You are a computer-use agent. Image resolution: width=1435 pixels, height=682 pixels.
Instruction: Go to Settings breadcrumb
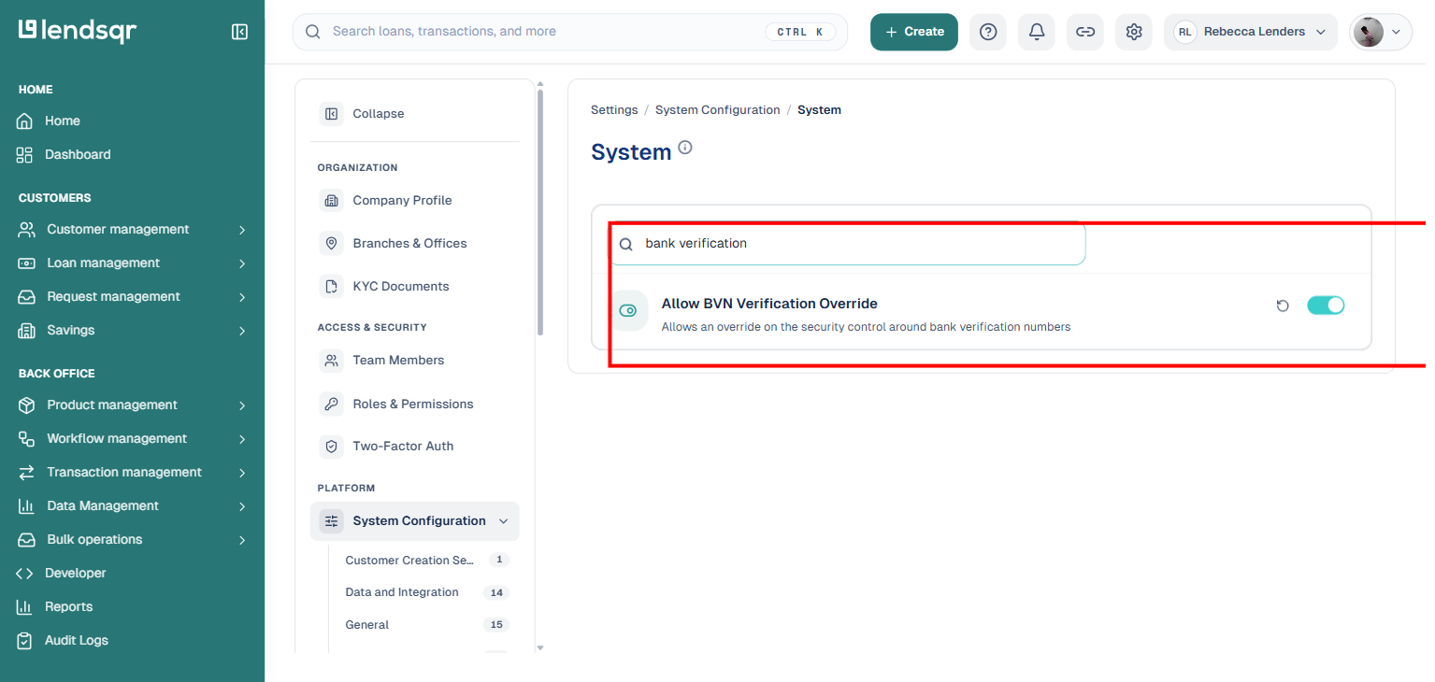[x=614, y=110]
